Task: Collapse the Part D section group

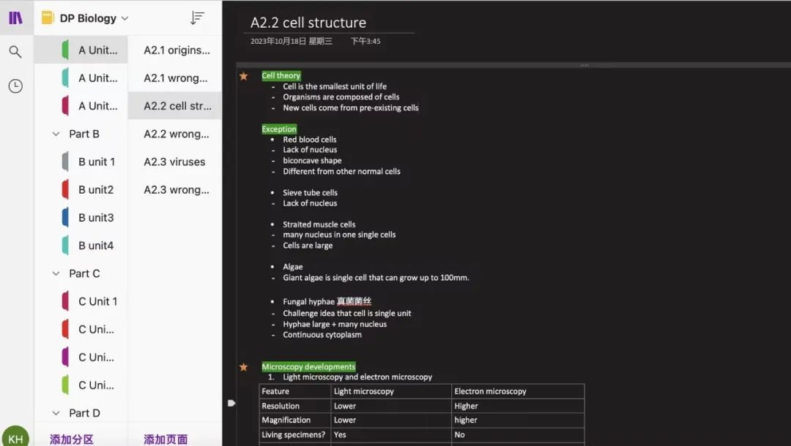Action: pos(56,413)
